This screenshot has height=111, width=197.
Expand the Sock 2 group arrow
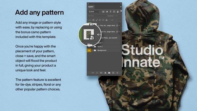93,47
